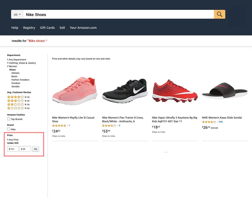Open Nike Women's Flex Trainer 8 Cross title
This screenshot has height=202, width=252.
click(123, 119)
